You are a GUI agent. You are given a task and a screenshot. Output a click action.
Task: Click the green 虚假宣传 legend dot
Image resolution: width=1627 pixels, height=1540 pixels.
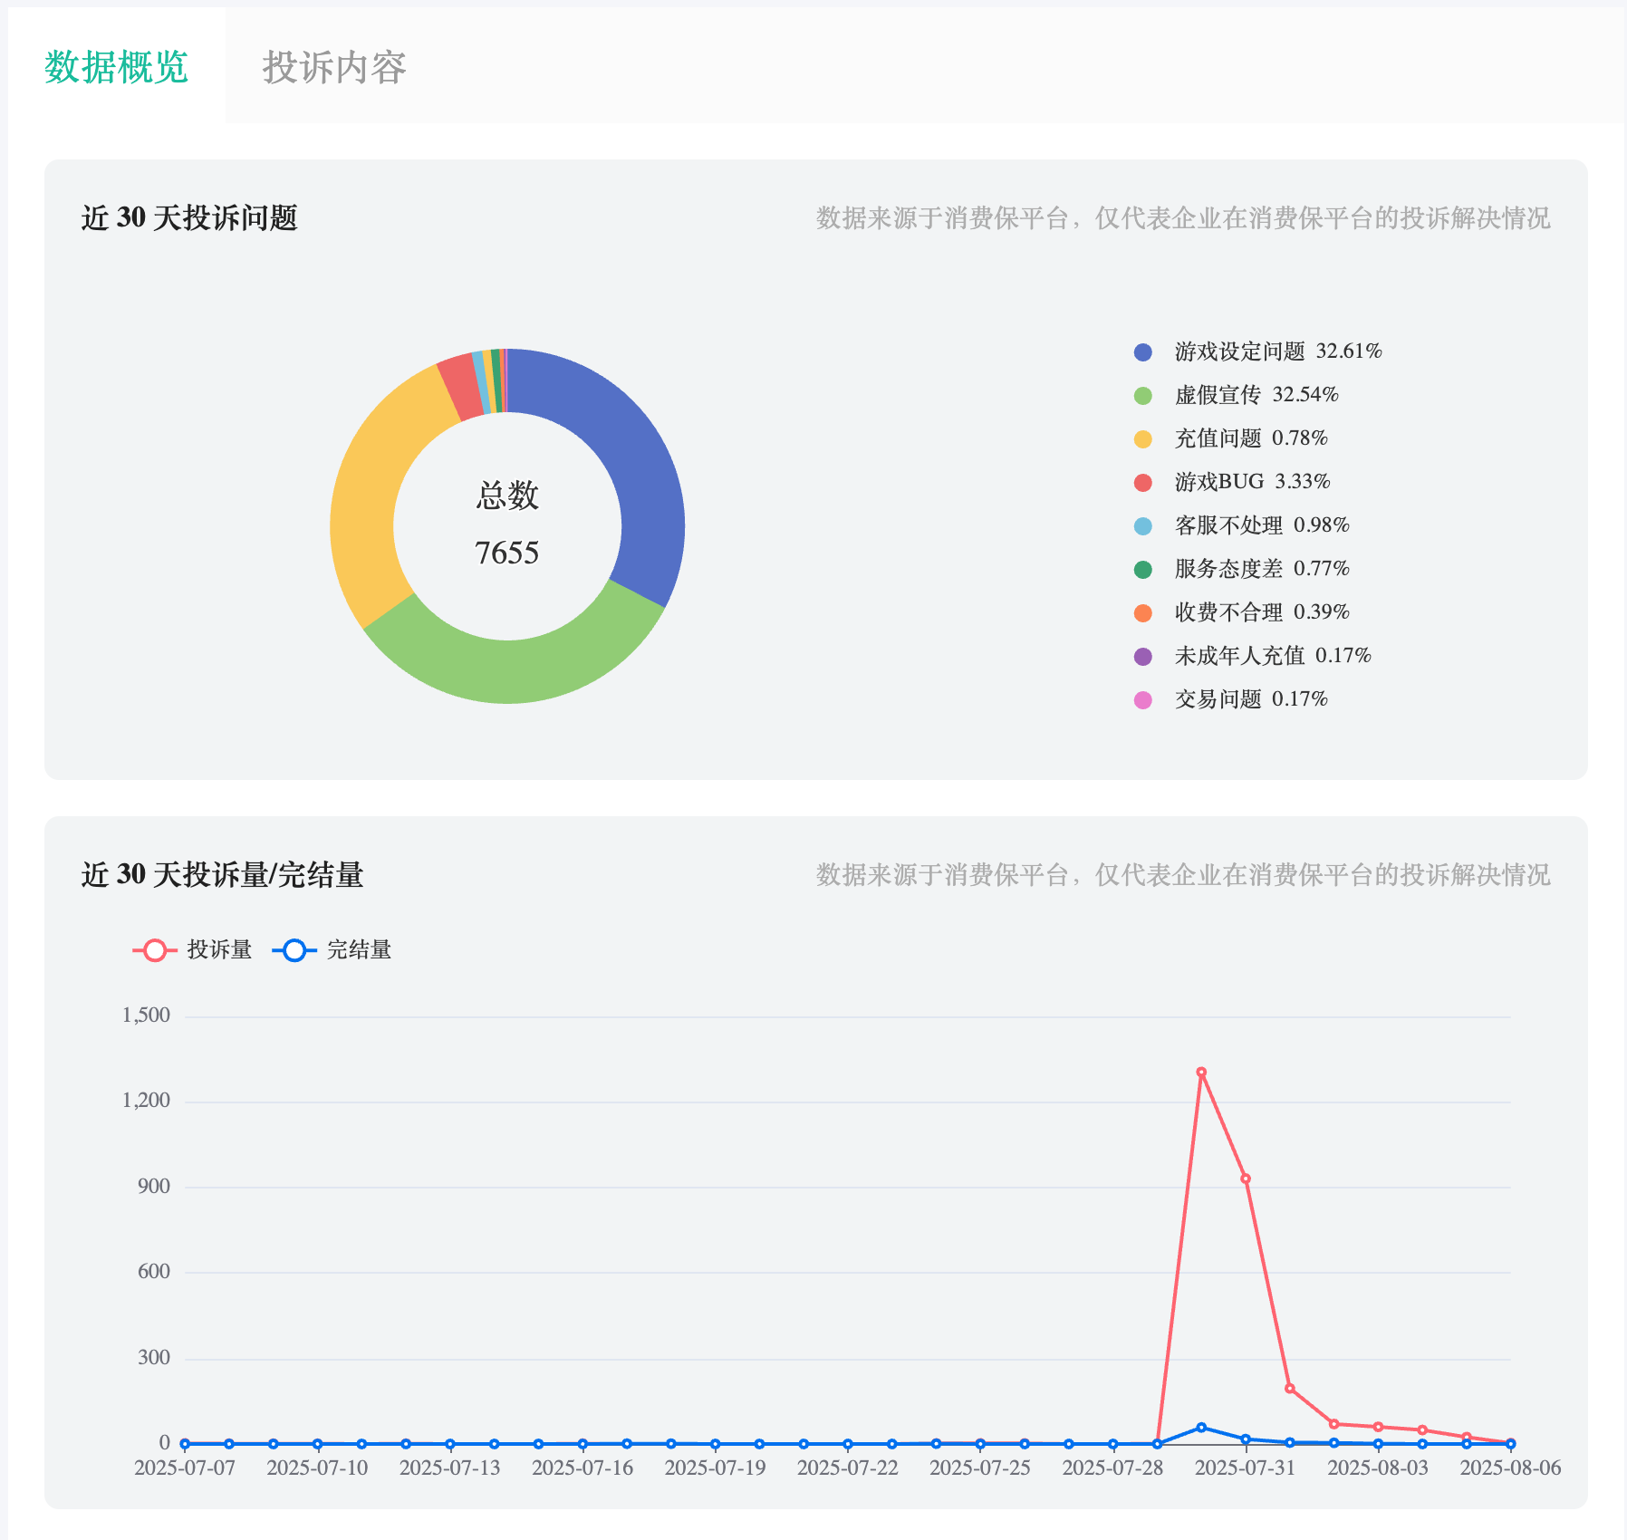(x=1143, y=396)
